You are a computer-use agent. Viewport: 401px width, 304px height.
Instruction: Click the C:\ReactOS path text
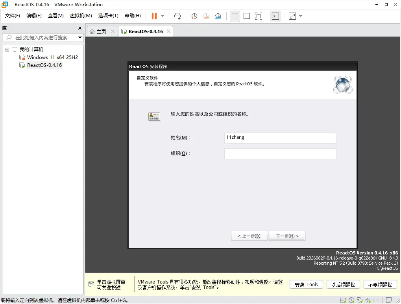(387, 268)
